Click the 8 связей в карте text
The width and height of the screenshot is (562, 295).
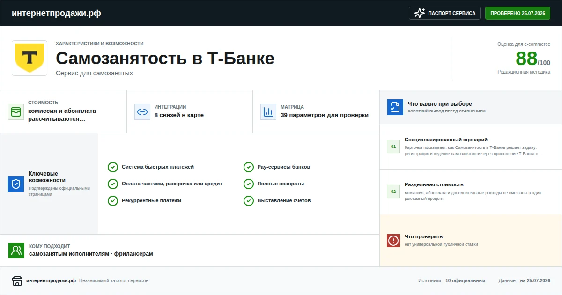(179, 115)
